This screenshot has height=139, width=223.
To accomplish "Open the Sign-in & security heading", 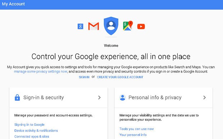I will point(44,98).
